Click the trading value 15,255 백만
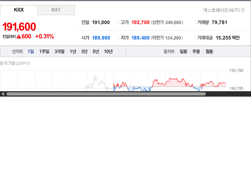 pyautogui.click(x=228, y=38)
